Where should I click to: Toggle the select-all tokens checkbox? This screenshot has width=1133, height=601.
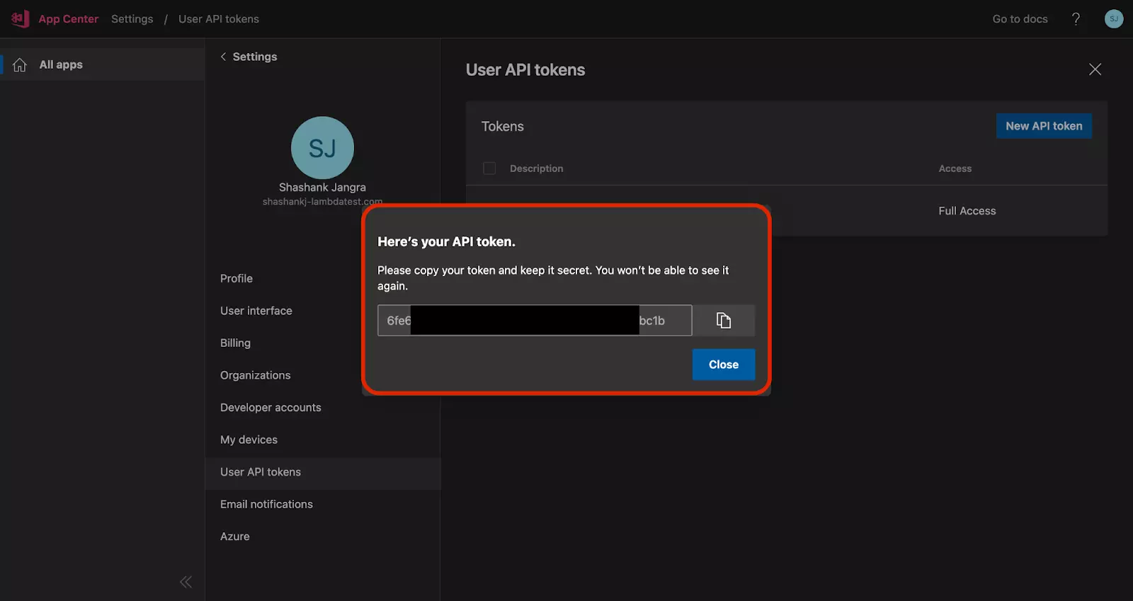(489, 168)
